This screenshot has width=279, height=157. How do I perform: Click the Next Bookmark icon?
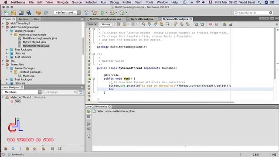pyautogui.click(x=182, y=24)
